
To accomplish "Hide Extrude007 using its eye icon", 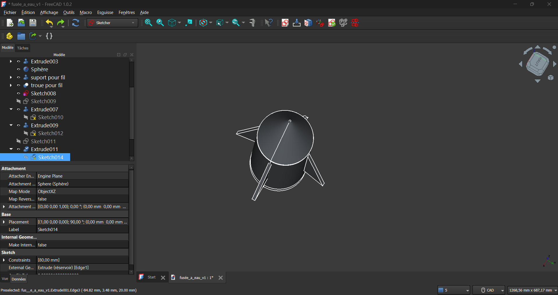I will pyautogui.click(x=19, y=110).
